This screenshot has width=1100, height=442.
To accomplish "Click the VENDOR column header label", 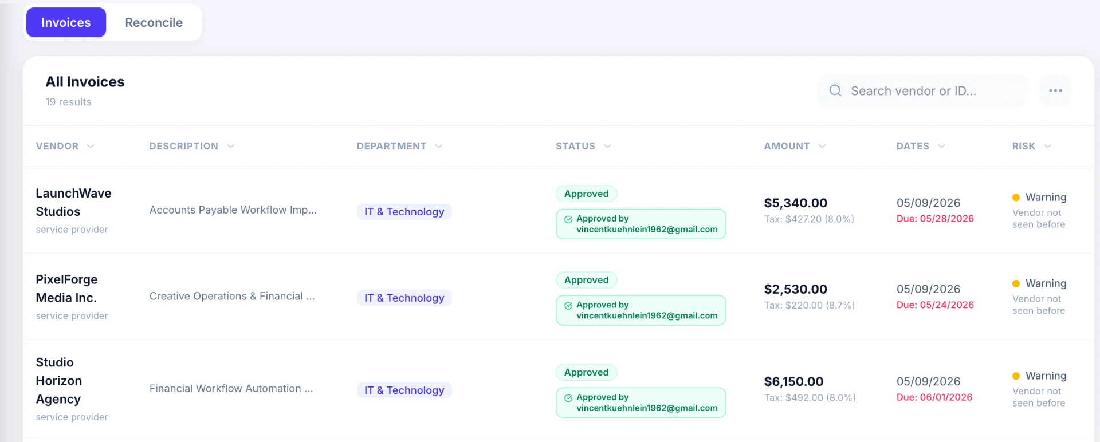I will coord(57,146).
